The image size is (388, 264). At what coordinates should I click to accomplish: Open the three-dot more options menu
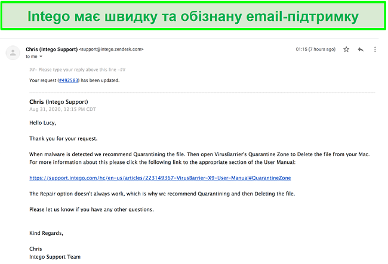375,49
